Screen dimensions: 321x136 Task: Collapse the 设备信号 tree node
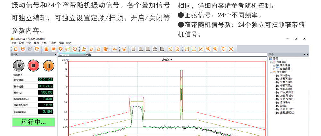(271, 62)
